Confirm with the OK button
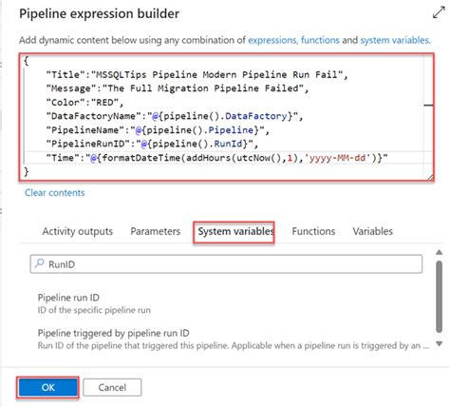The width and height of the screenshot is (450, 407). click(48, 387)
